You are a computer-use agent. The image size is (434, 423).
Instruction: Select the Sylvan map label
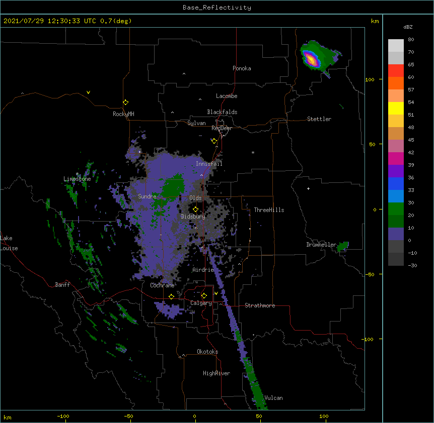click(196, 123)
